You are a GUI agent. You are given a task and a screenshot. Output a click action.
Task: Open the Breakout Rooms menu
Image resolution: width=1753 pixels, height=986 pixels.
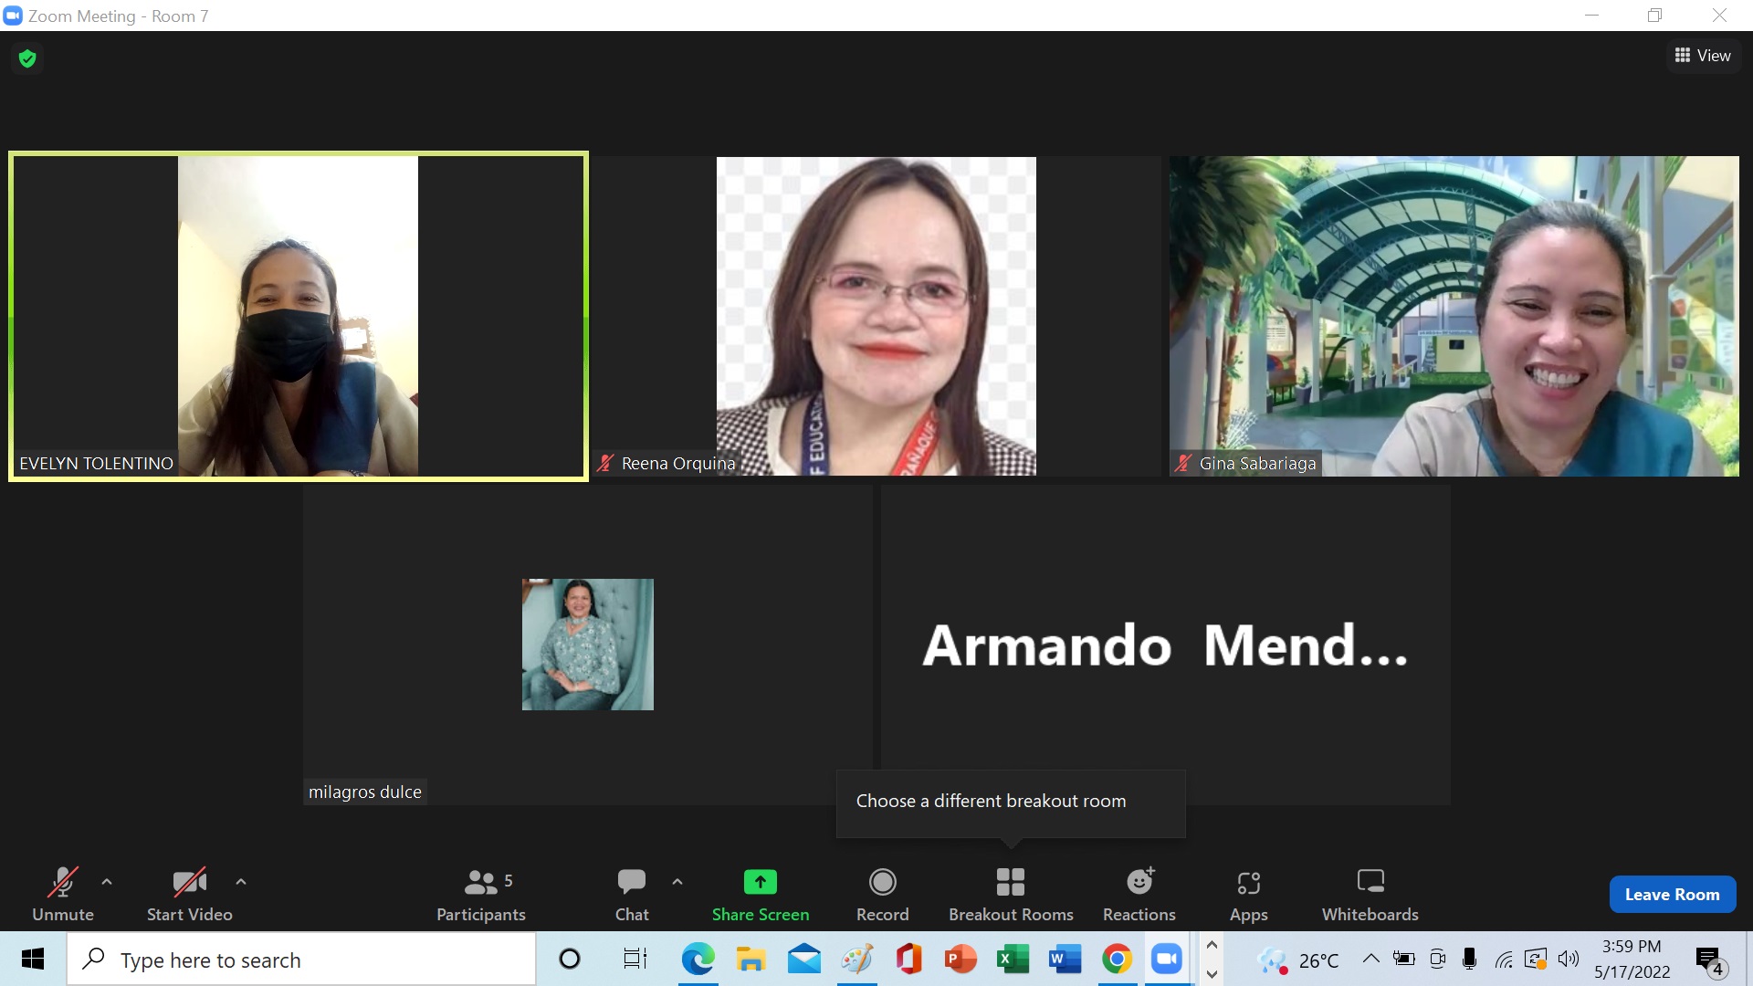point(1010,895)
